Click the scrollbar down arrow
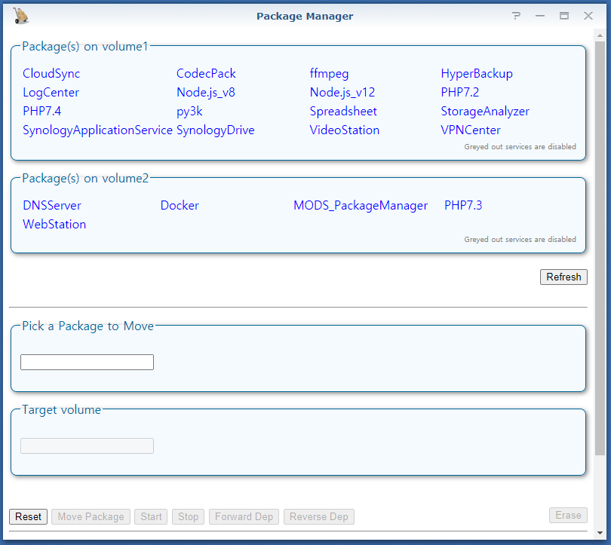 (600, 533)
